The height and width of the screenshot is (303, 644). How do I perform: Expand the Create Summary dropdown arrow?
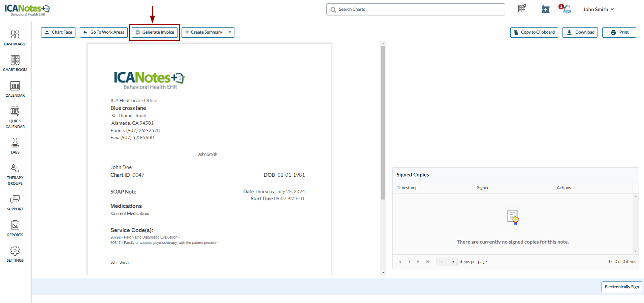[x=230, y=32]
